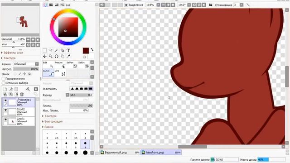Select the rectangular selection tool
The width and height of the screenshot is (290, 163).
point(45,50)
